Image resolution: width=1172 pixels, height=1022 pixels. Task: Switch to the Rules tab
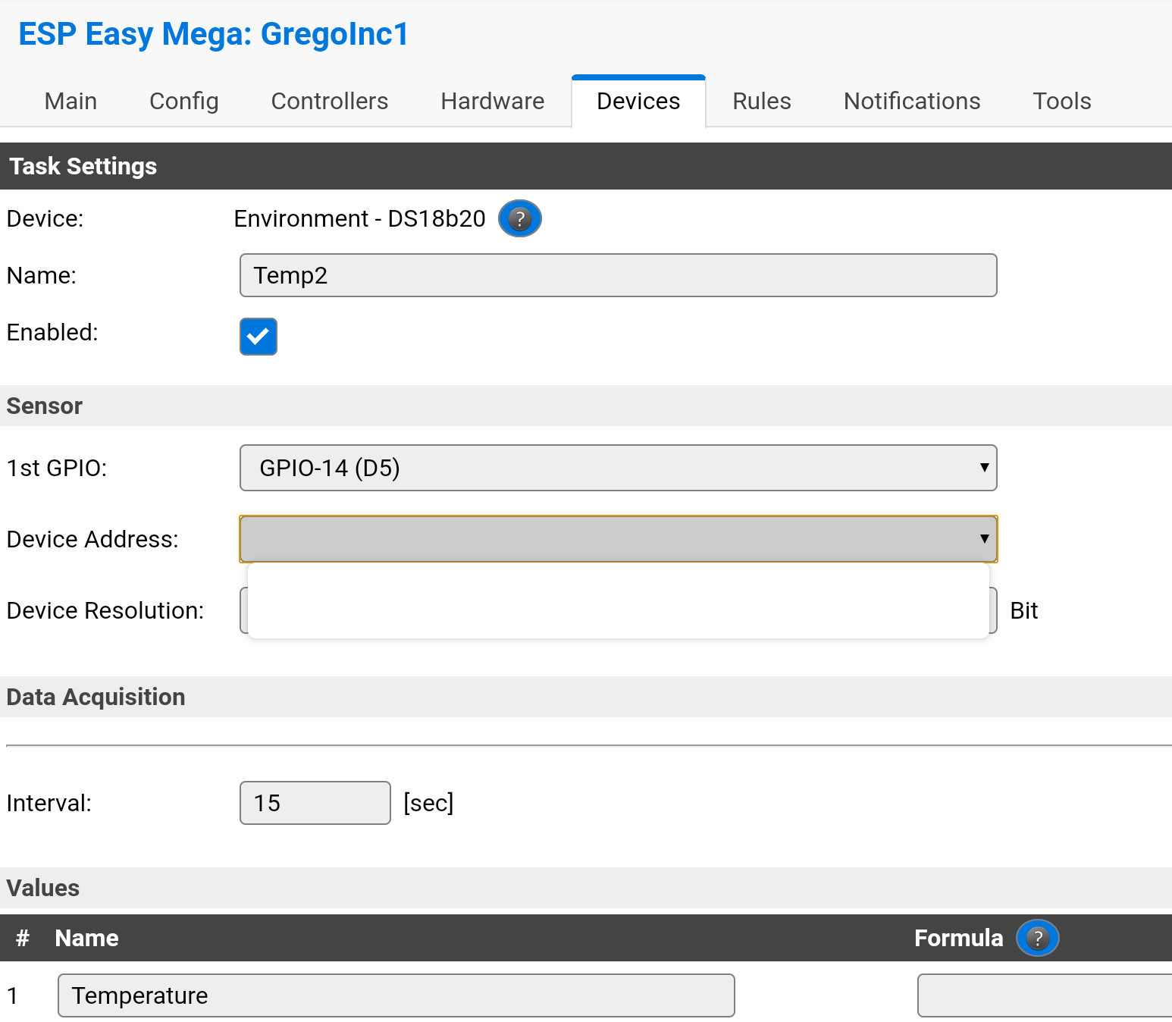click(x=762, y=102)
